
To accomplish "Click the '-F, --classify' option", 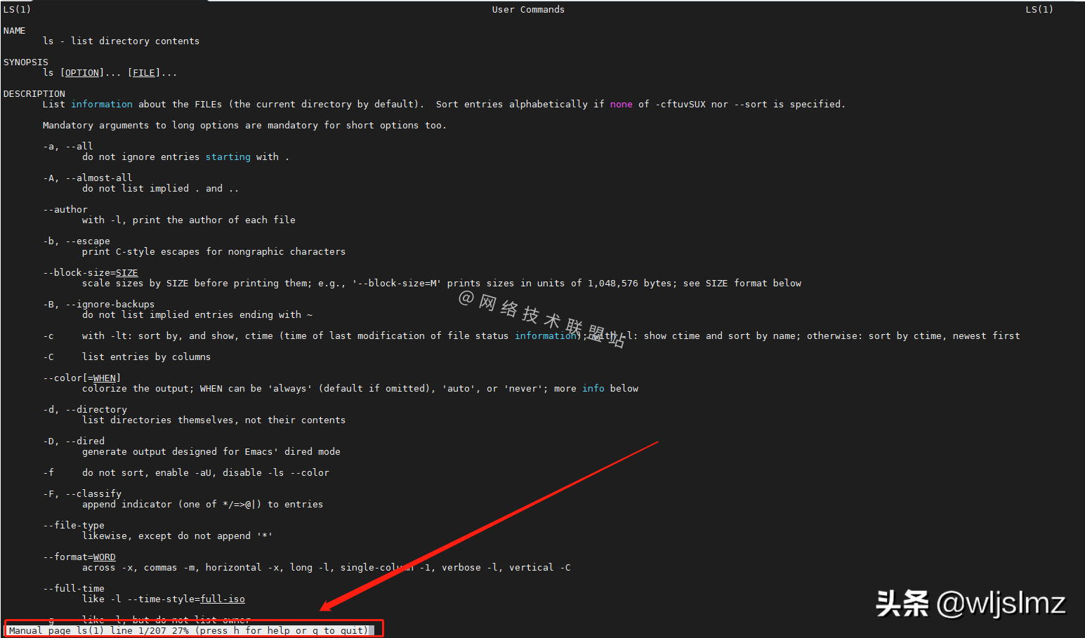I will coord(81,493).
